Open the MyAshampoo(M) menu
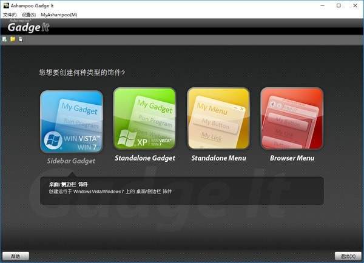Screen dimensions: 364x263 click(x=59, y=14)
